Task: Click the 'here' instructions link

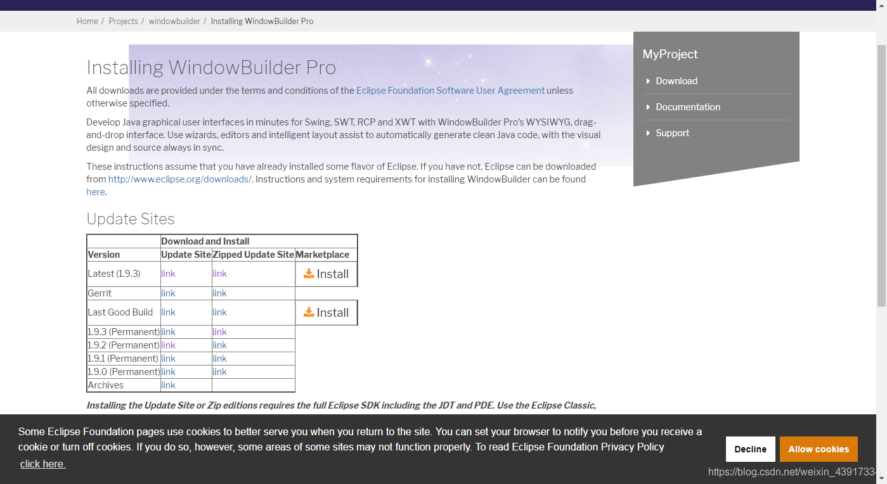Action: pos(95,192)
